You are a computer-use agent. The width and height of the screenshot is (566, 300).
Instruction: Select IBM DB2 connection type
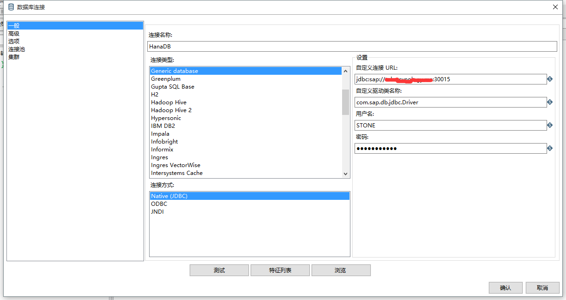(246, 126)
